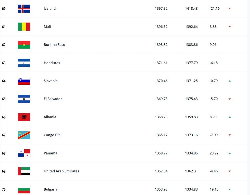Viewport: 250px width, 195px height.
Task: Click Panama's green up arrow indicator
Action: pyautogui.click(x=230, y=153)
